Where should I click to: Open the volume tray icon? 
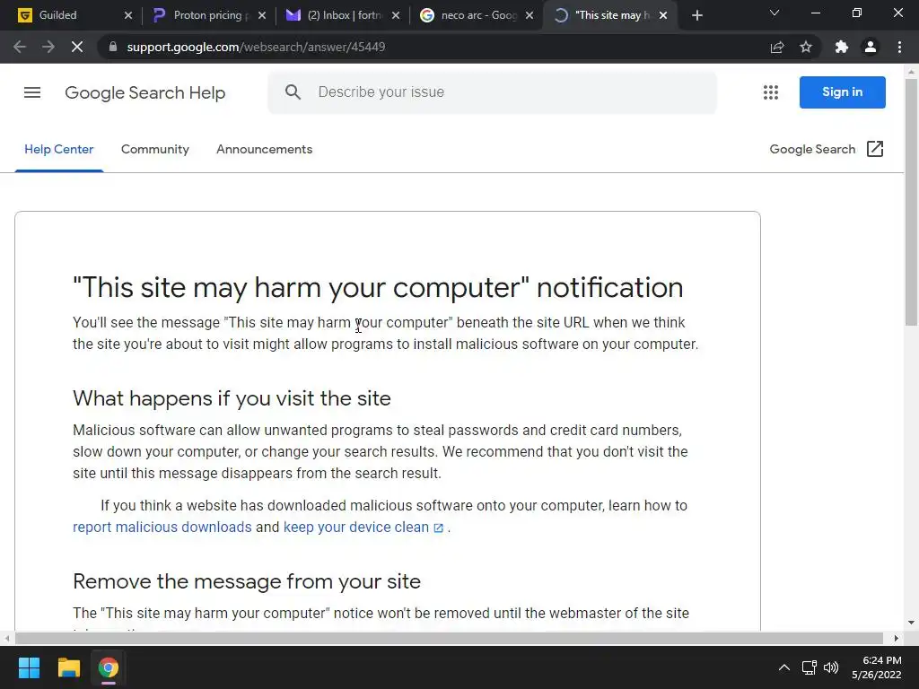pos(831,667)
